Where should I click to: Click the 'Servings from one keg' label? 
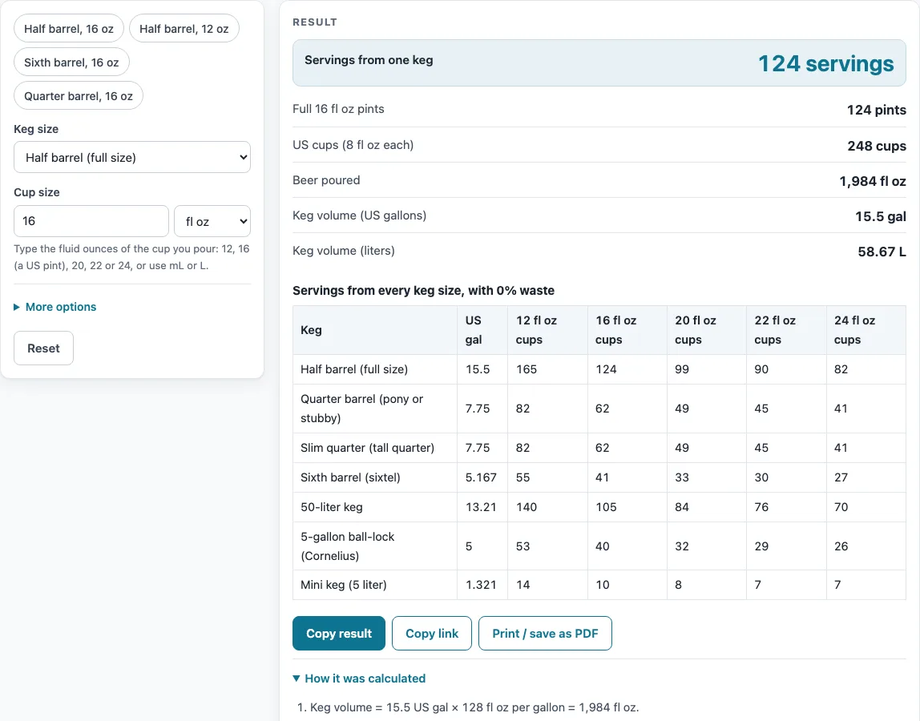click(369, 60)
